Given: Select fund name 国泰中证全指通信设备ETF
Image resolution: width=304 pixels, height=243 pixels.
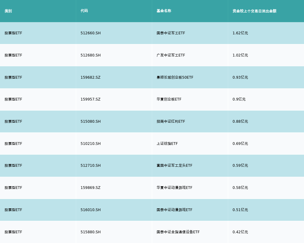Looking at the screenshot, I should tap(178, 232).
